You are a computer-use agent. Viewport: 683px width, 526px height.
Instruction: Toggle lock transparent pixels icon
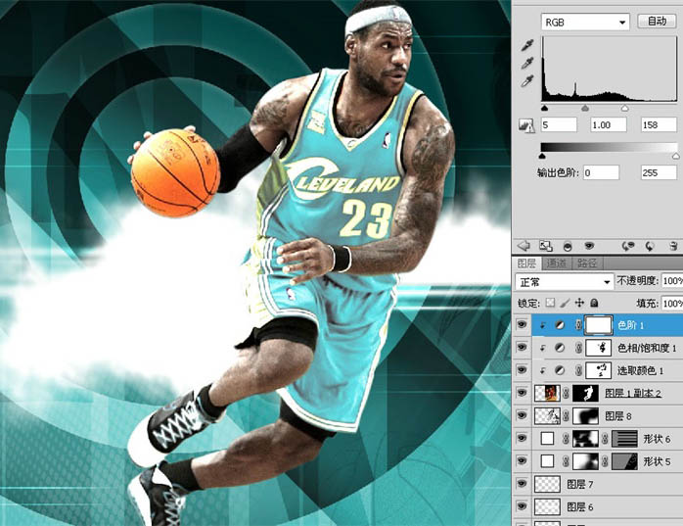(x=551, y=303)
